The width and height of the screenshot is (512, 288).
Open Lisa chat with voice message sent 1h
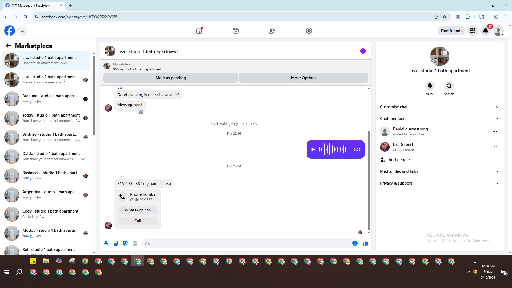[x=46, y=79]
